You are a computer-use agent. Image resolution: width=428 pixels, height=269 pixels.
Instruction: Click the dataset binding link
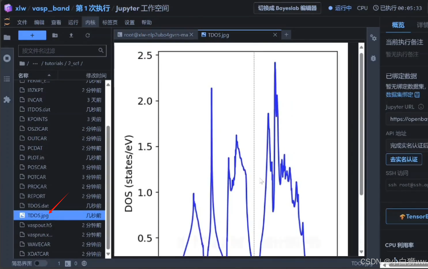pos(403,95)
